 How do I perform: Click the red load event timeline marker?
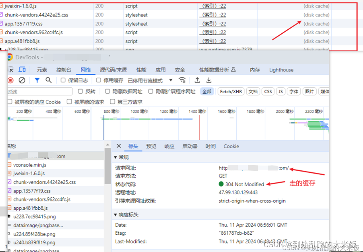coord(199,127)
